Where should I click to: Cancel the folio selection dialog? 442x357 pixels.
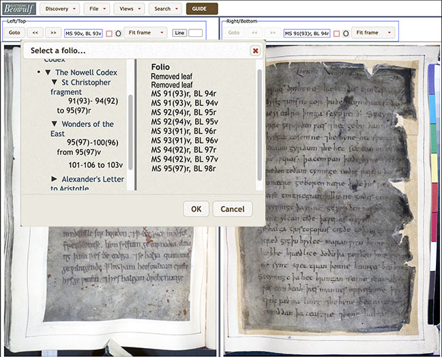[x=233, y=209]
